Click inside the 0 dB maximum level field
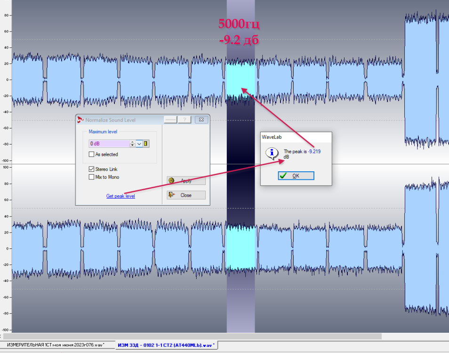This screenshot has width=449, height=353. (108, 144)
